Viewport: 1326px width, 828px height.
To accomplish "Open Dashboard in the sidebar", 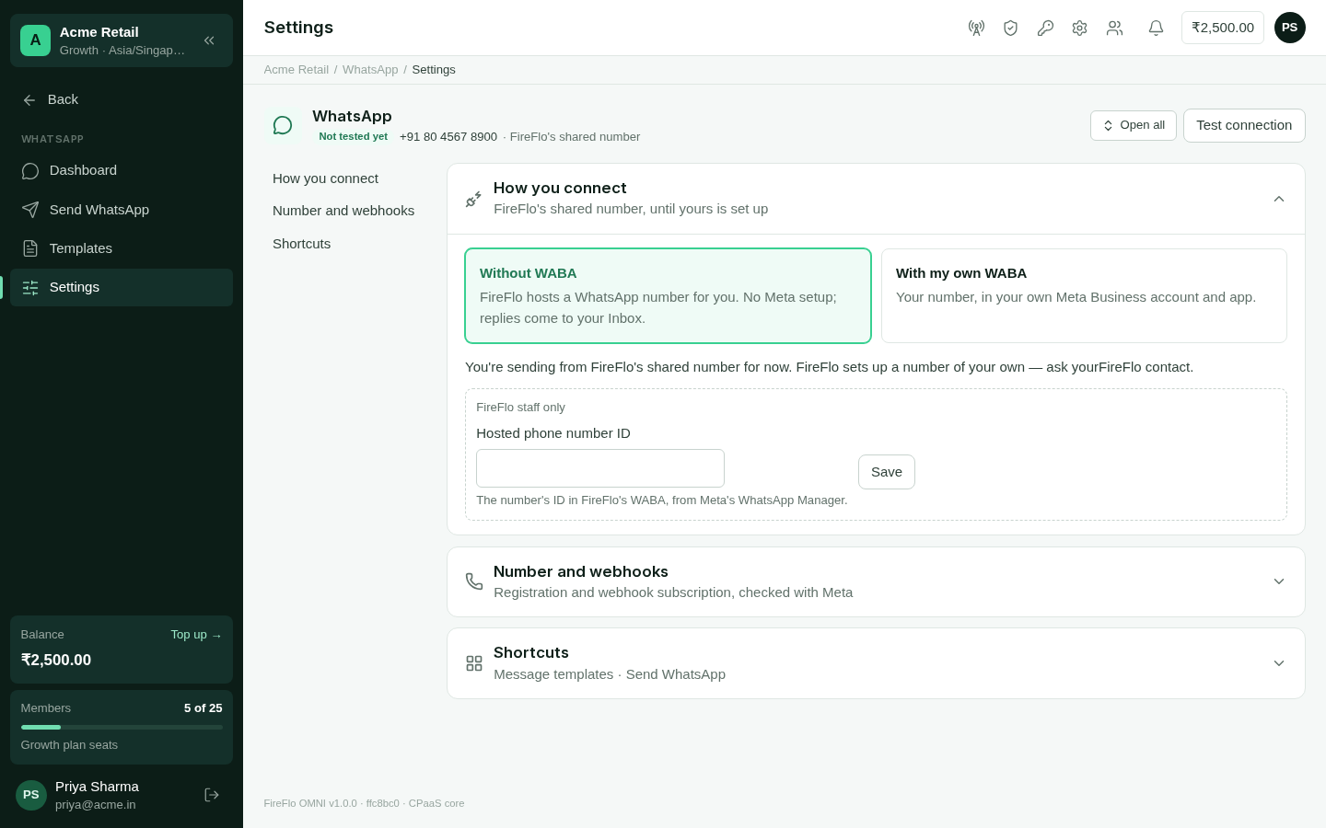I will tap(122, 170).
